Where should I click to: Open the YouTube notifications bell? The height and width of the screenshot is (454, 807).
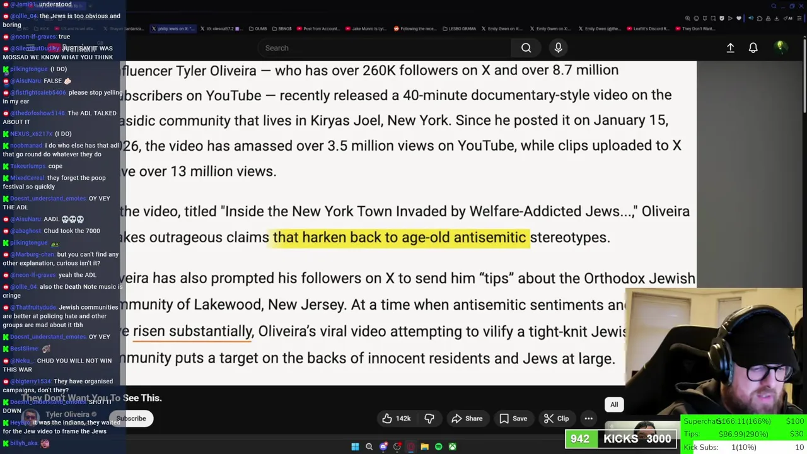753,48
